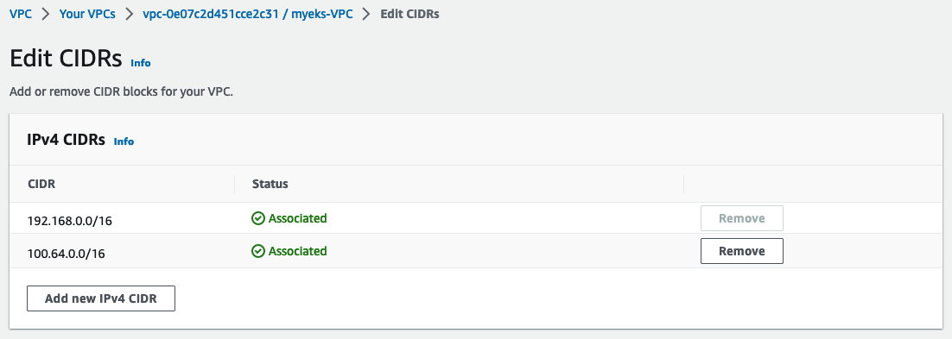Click the disabled Remove button for 192.168.0.0/16

(x=741, y=218)
